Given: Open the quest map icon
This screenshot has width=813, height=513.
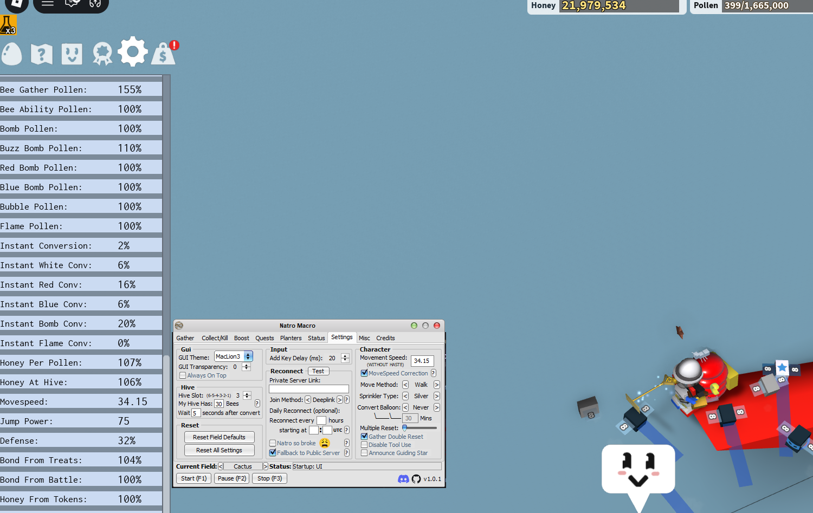Looking at the screenshot, I should click(x=42, y=54).
